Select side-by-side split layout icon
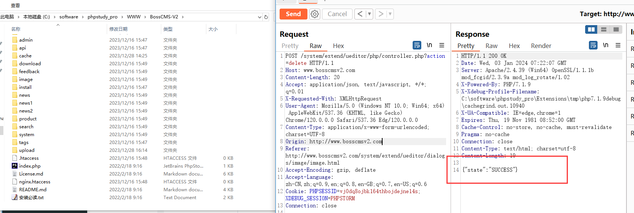Image resolution: width=634 pixels, height=213 pixels. pyautogui.click(x=591, y=30)
